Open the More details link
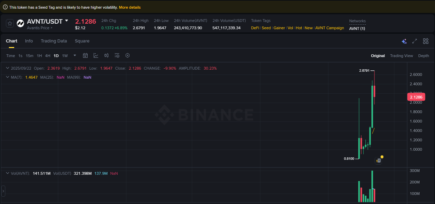Image resolution: width=435 pixels, height=204 pixels. pos(130,7)
